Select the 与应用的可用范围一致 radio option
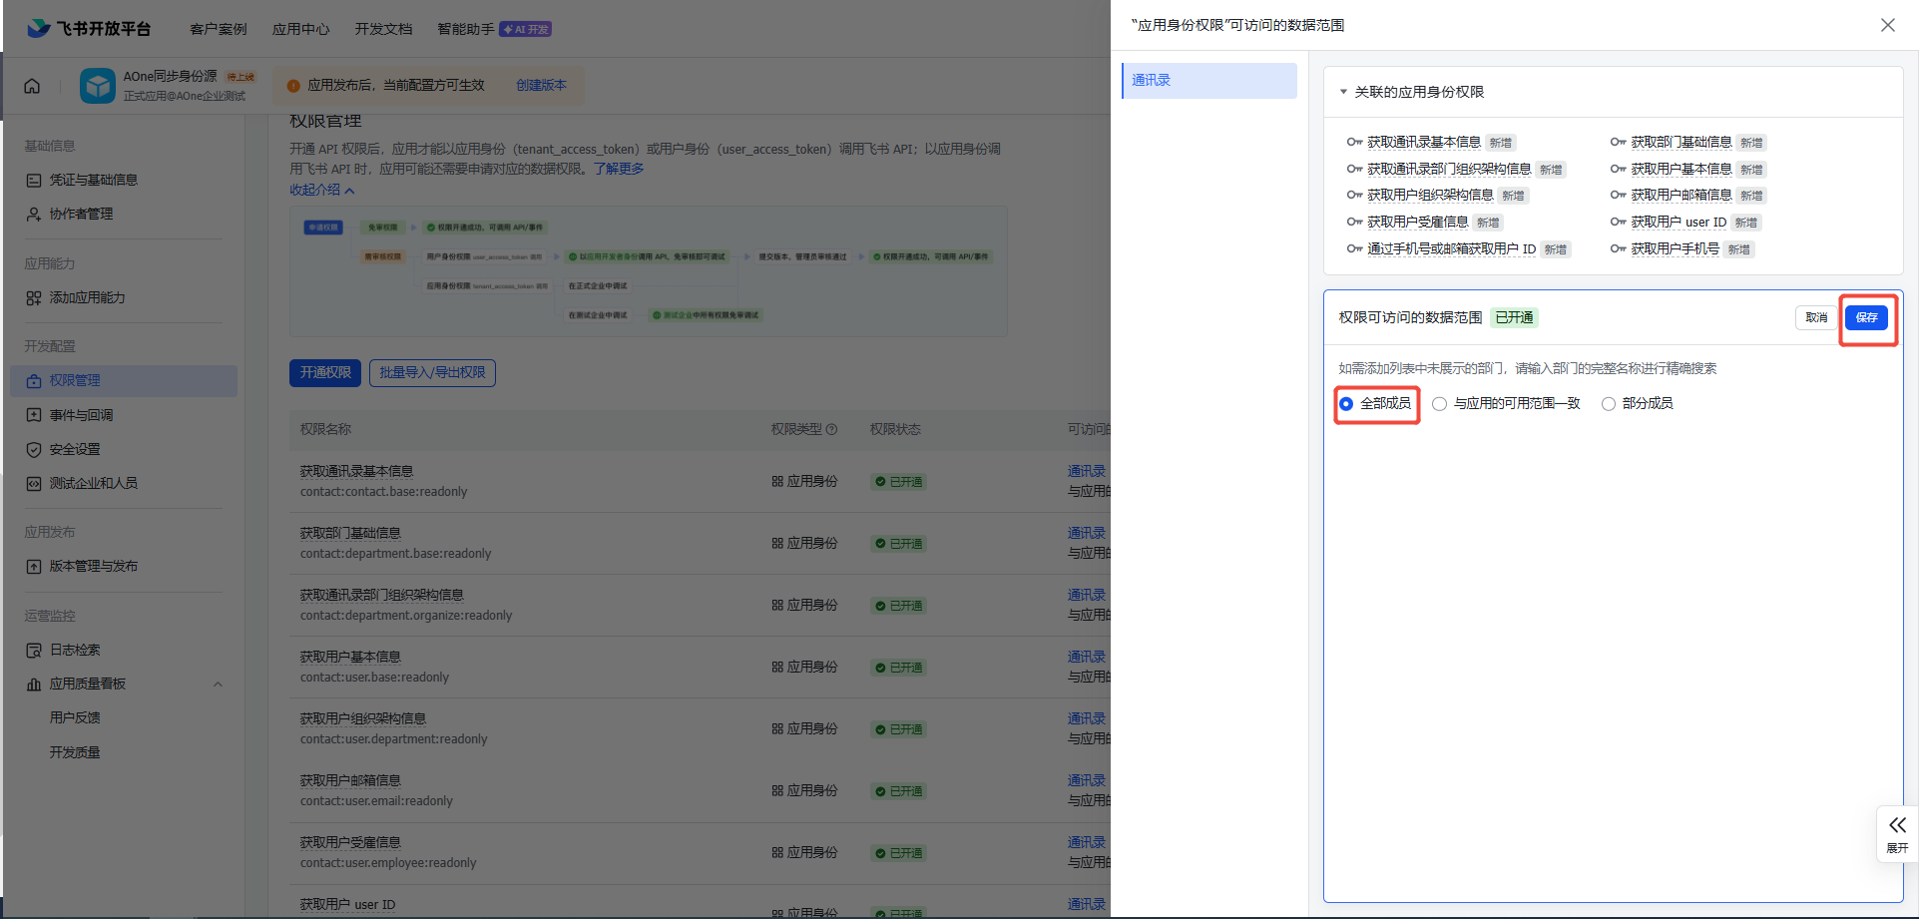Screen dimensions: 1919x919 pos(1439,404)
